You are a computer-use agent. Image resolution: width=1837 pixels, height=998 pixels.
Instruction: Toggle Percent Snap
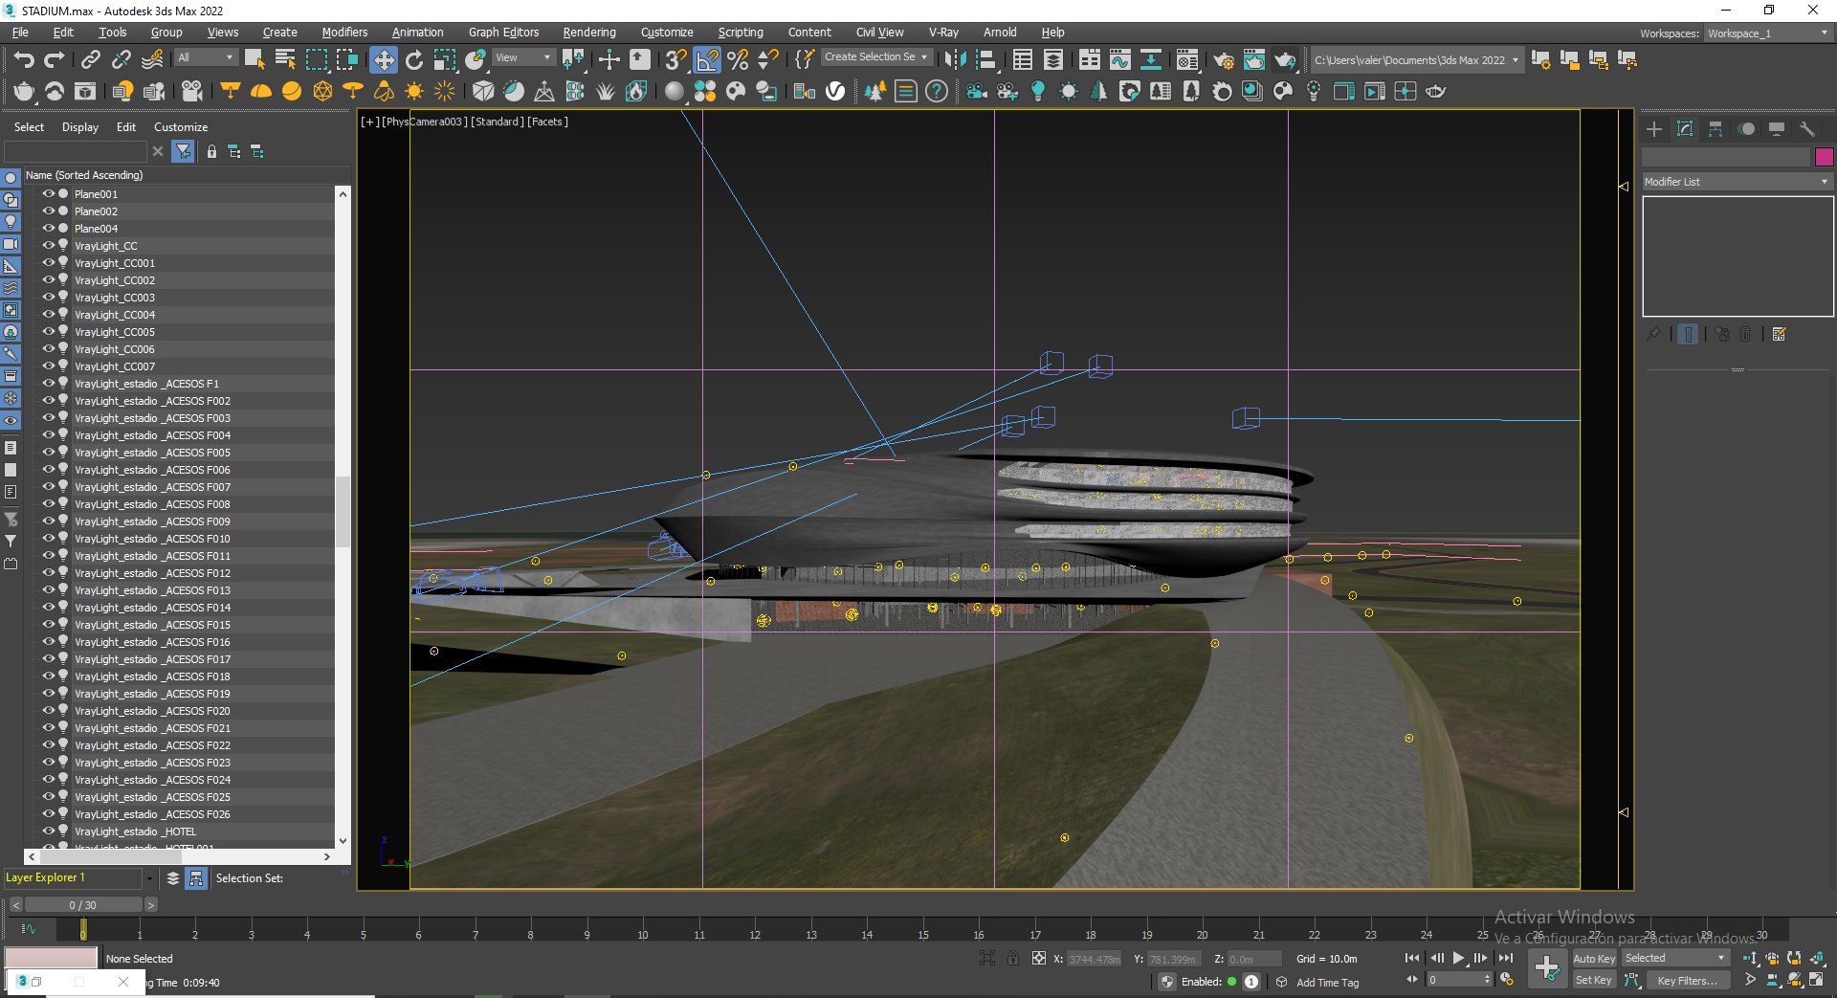(x=738, y=60)
